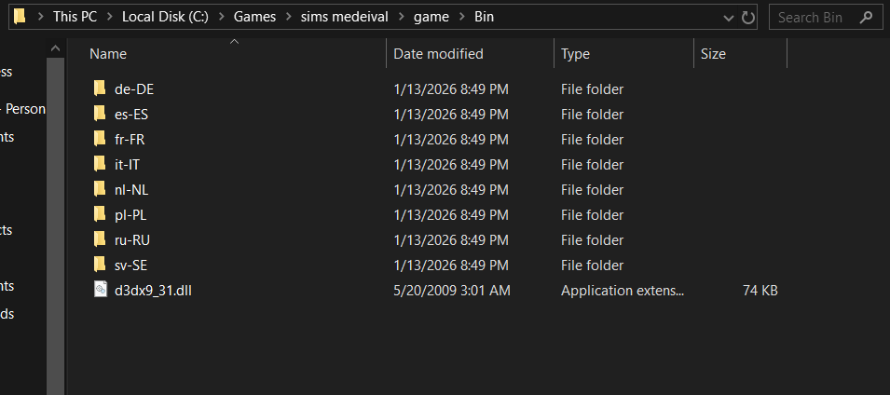Click the Size column header

[713, 54]
